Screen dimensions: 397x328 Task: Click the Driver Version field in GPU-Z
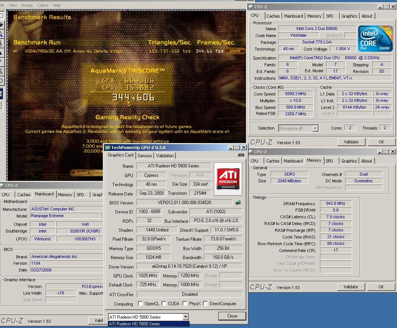(190, 266)
